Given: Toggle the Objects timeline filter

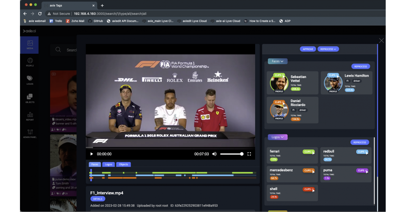Looking at the screenshot, I should coord(123,164).
